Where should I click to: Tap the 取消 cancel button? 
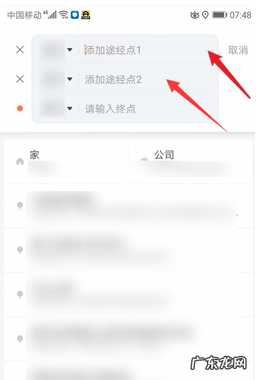tap(238, 50)
